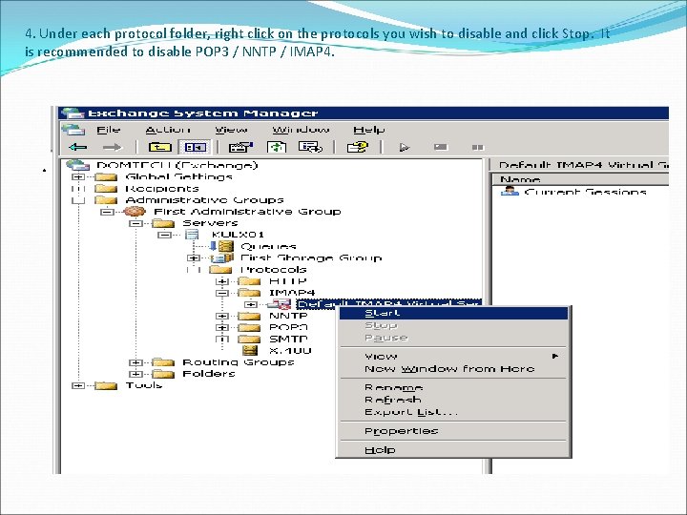Choose New Window from Here
The image size is (687, 515).
point(453,369)
